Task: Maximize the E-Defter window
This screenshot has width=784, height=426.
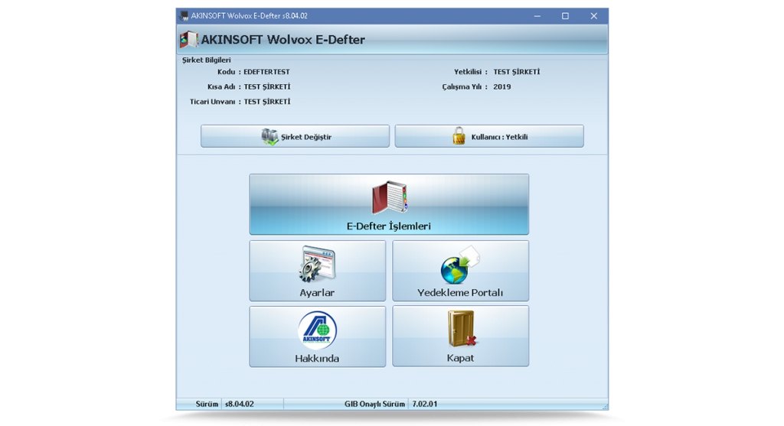Action: click(x=565, y=16)
